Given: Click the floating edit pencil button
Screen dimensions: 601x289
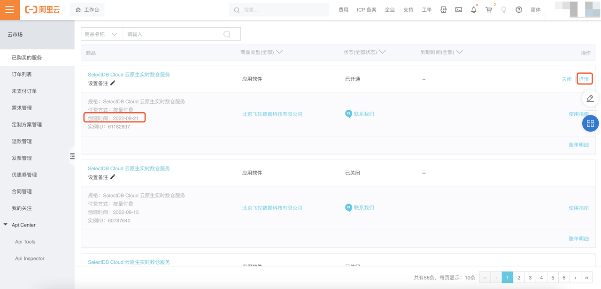Looking at the screenshot, I should [590, 99].
